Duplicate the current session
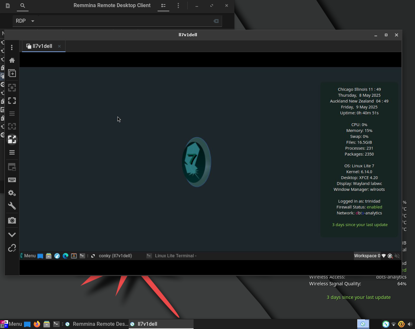The width and height of the screenshot is (415, 329). coord(12,73)
